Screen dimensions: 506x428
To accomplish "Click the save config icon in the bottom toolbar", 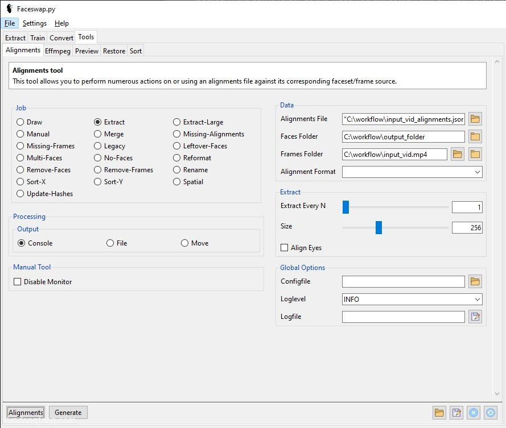I will (x=456, y=413).
